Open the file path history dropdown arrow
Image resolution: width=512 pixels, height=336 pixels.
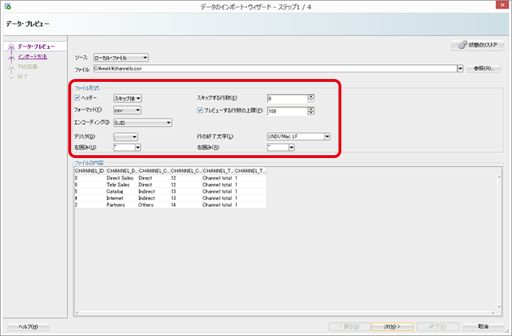click(x=460, y=68)
